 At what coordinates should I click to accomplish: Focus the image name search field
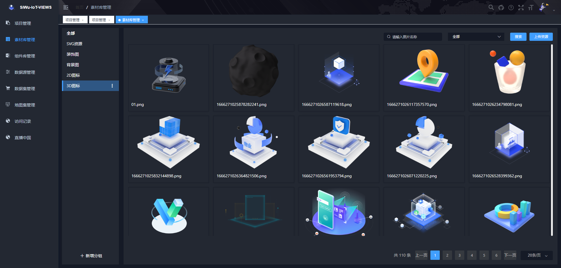point(415,37)
